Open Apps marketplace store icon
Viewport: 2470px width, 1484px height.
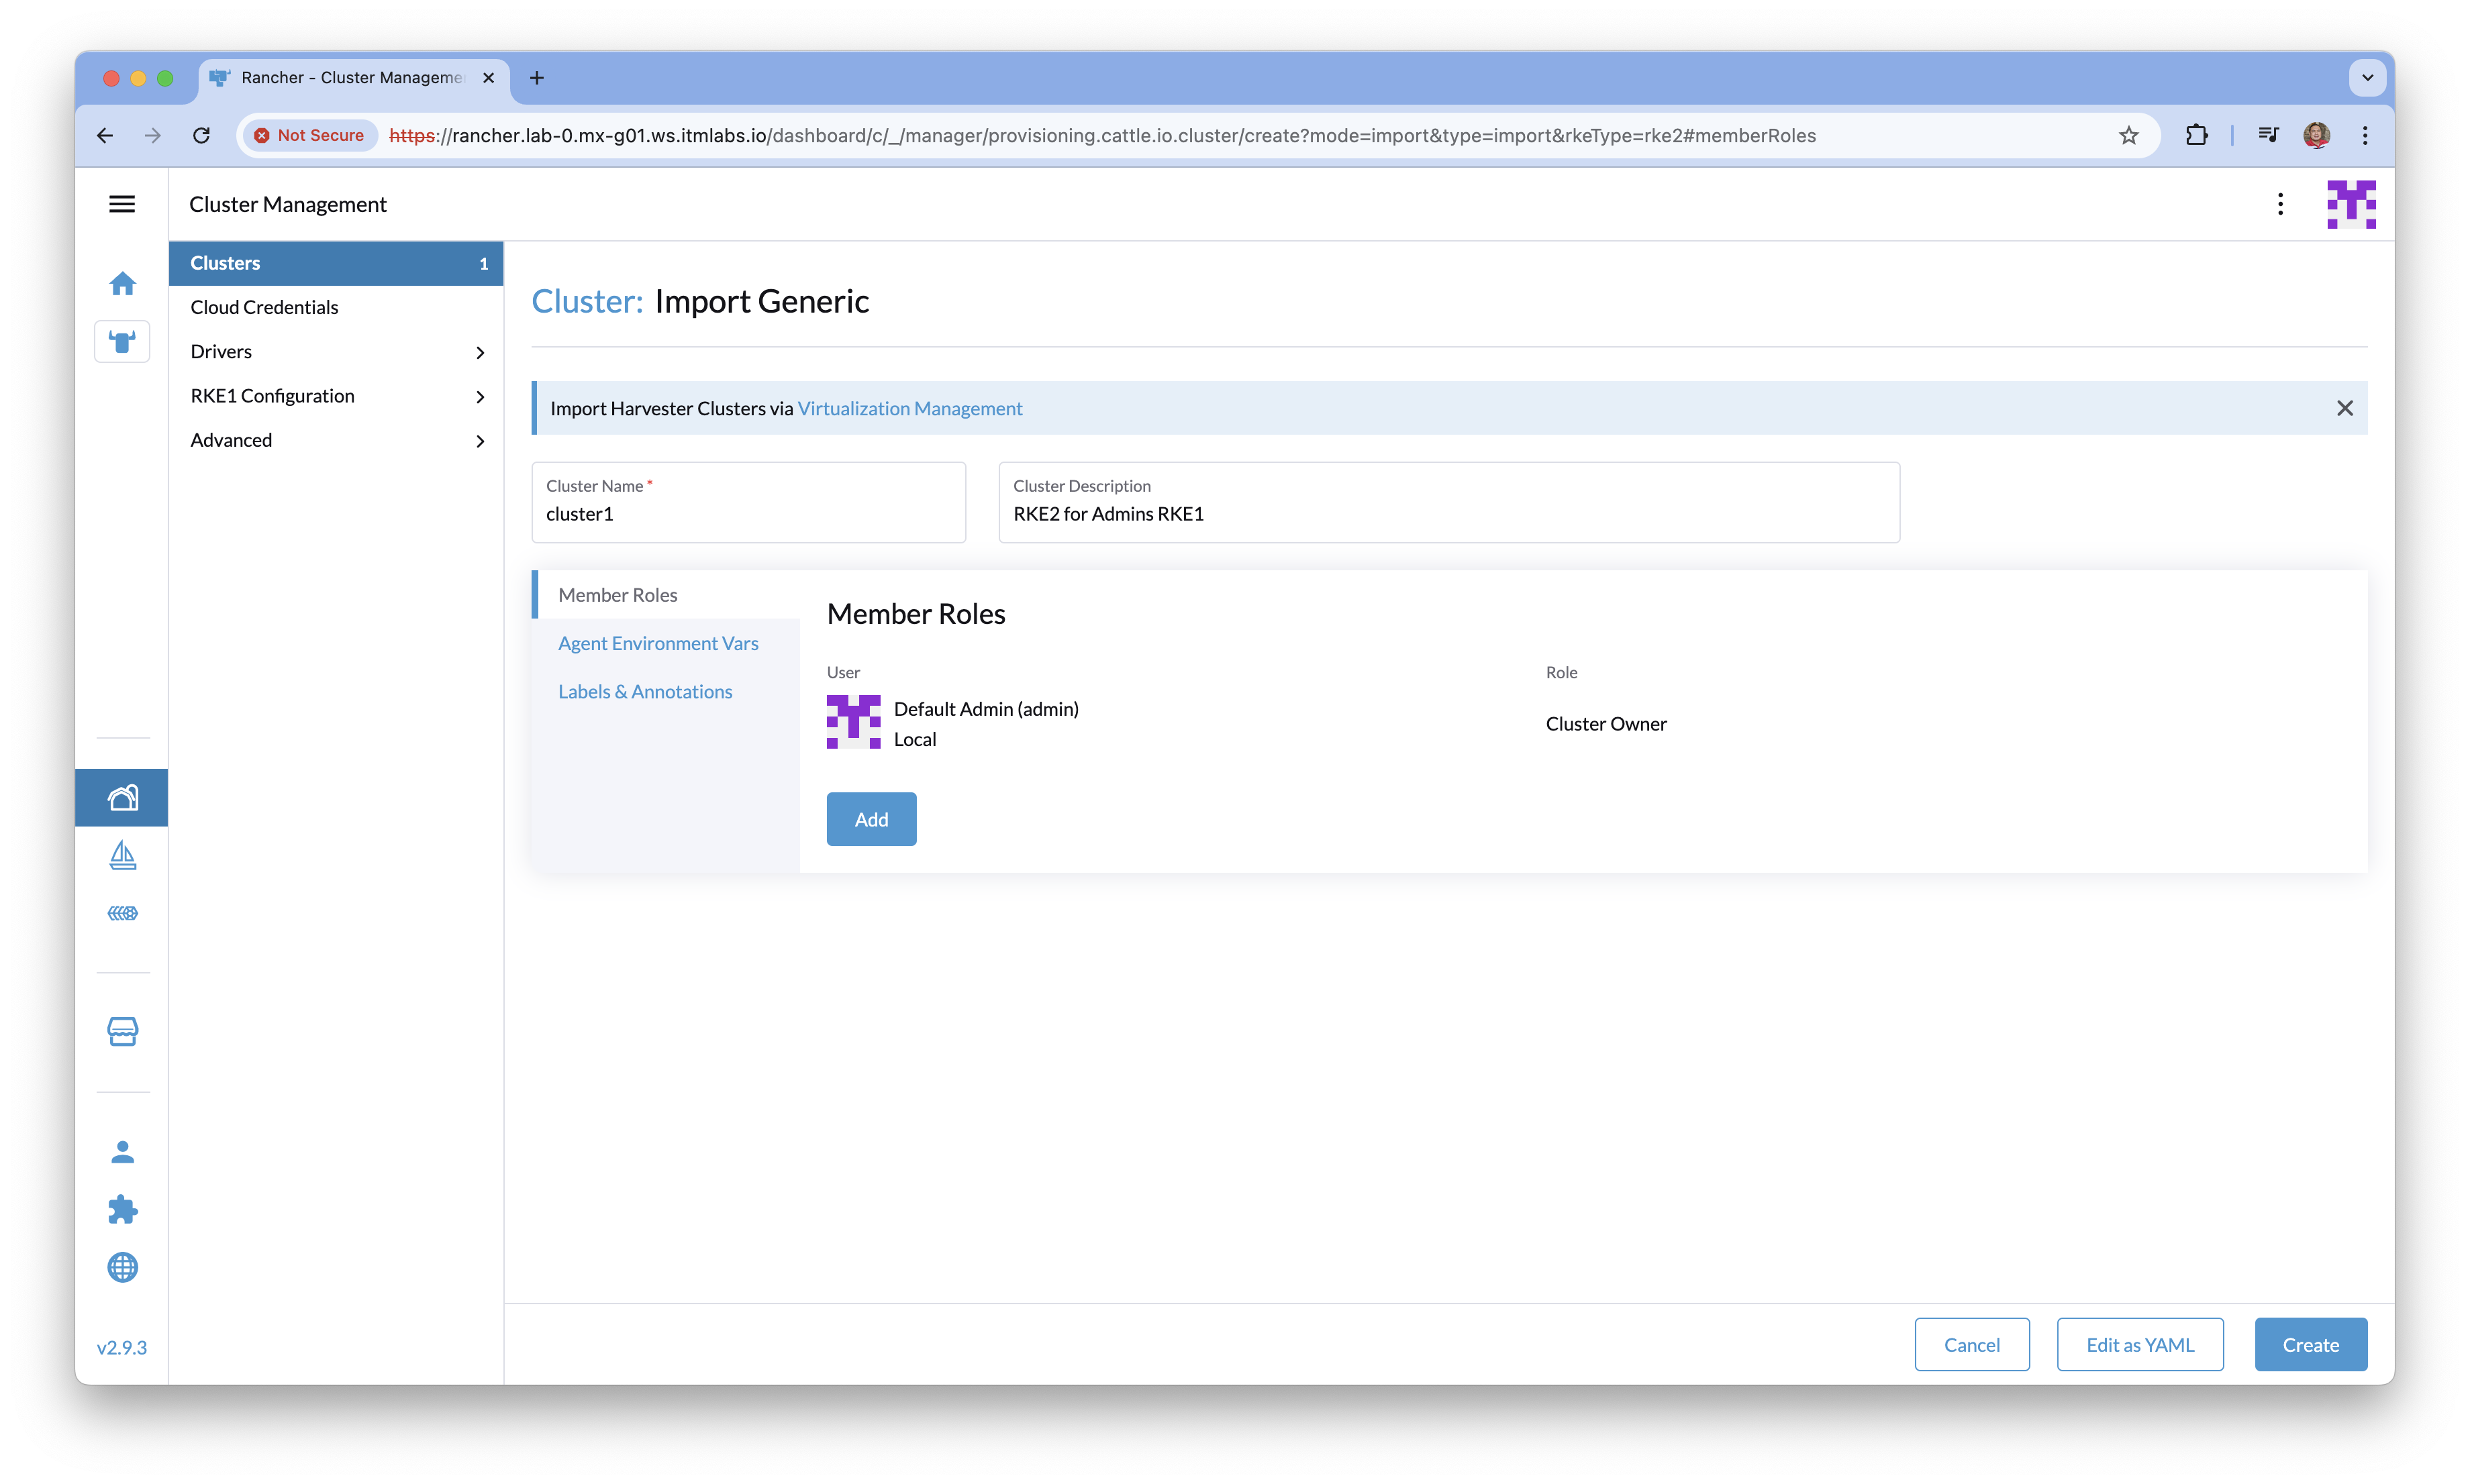point(122,1032)
